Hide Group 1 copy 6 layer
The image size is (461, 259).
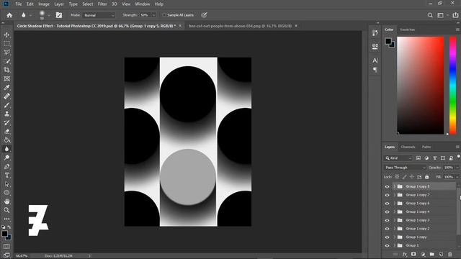[x=387, y=204]
